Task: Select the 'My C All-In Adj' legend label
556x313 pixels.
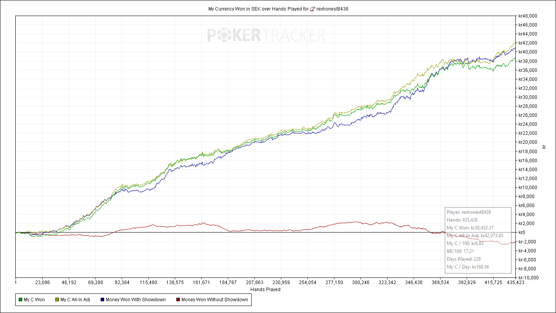Action: pos(75,300)
